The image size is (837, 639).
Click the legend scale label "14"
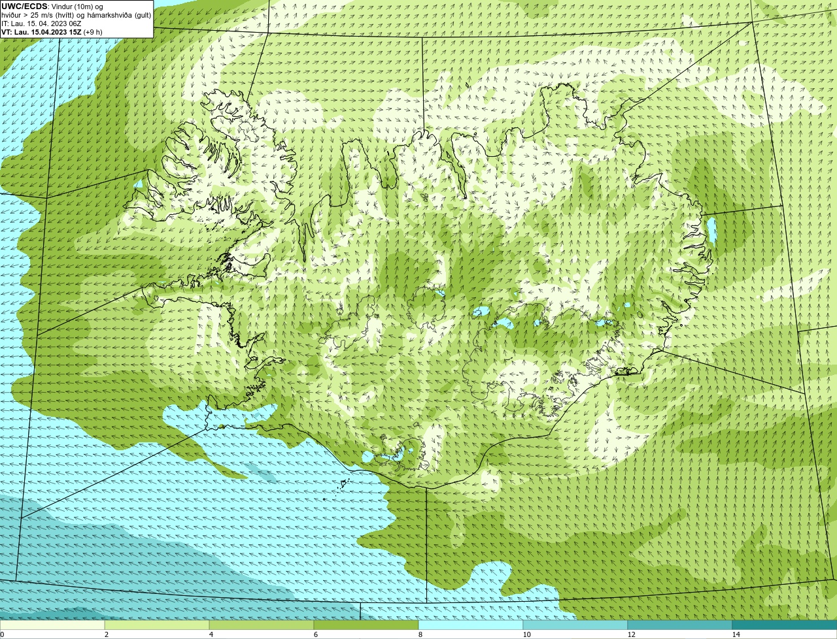point(736,634)
